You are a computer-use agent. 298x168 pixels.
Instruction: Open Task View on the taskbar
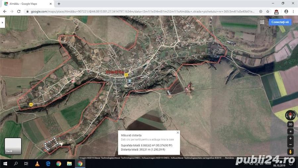point(26,164)
